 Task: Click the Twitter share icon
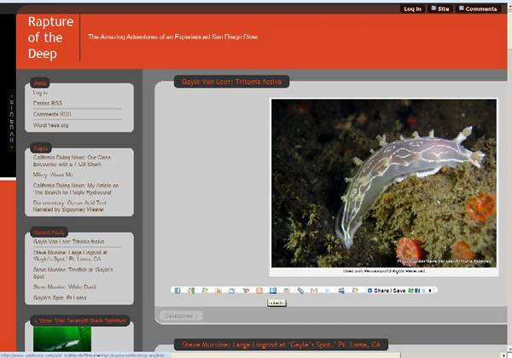328,291
